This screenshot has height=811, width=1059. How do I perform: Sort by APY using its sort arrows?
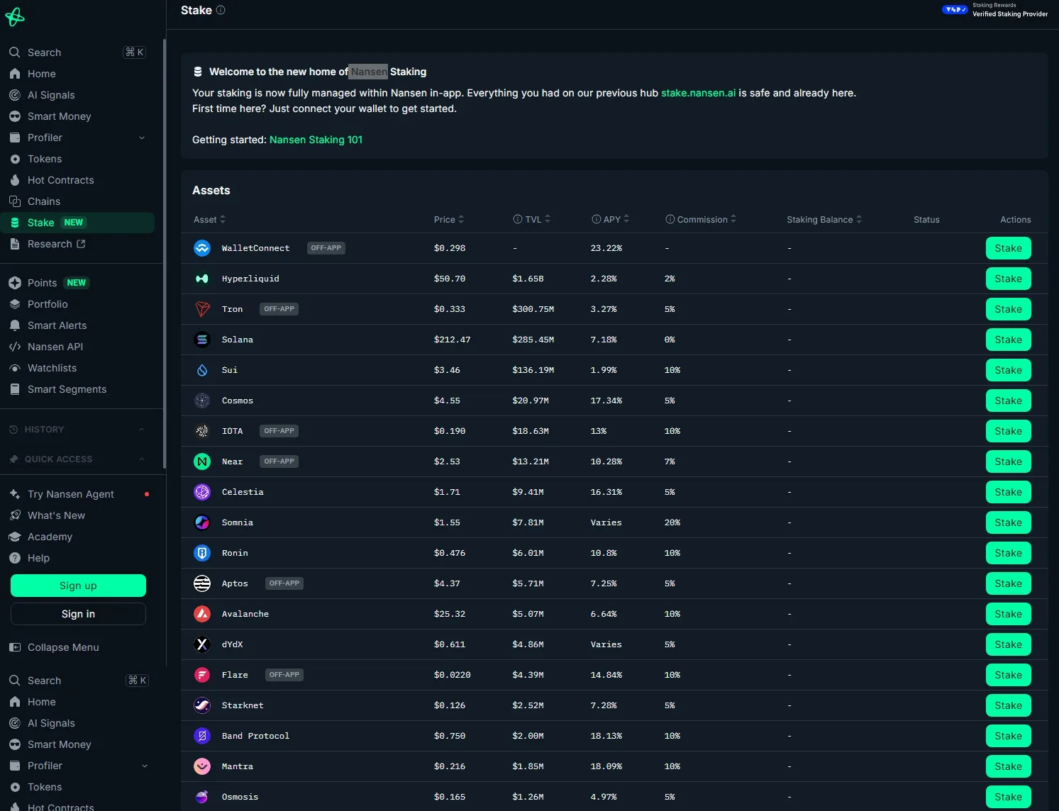(x=626, y=220)
